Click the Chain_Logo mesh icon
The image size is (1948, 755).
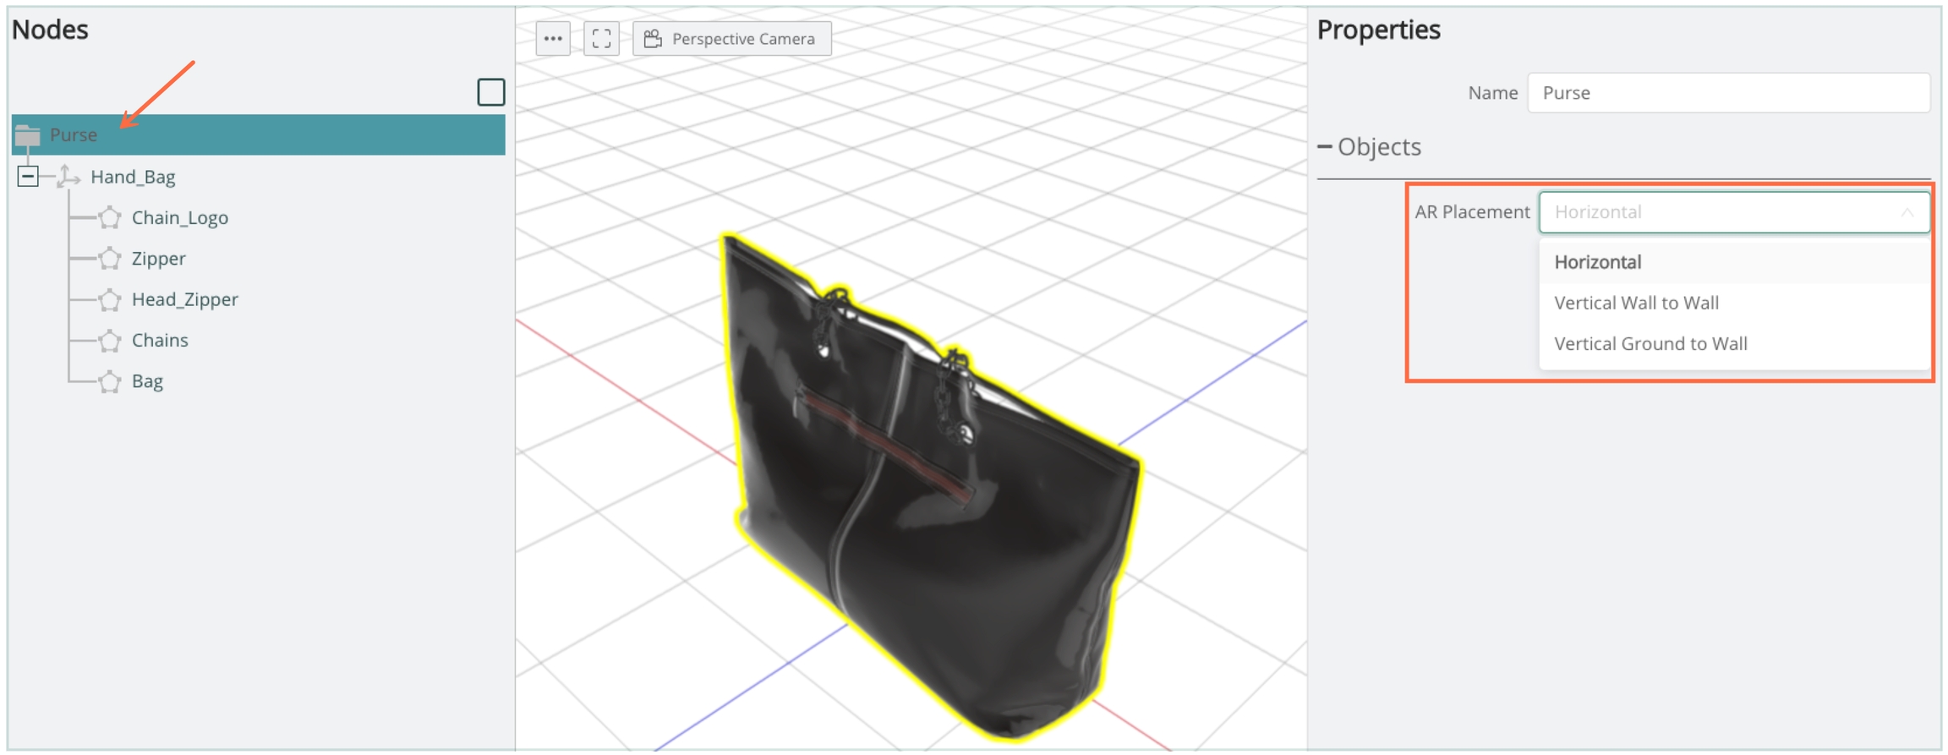tap(110, 218)
